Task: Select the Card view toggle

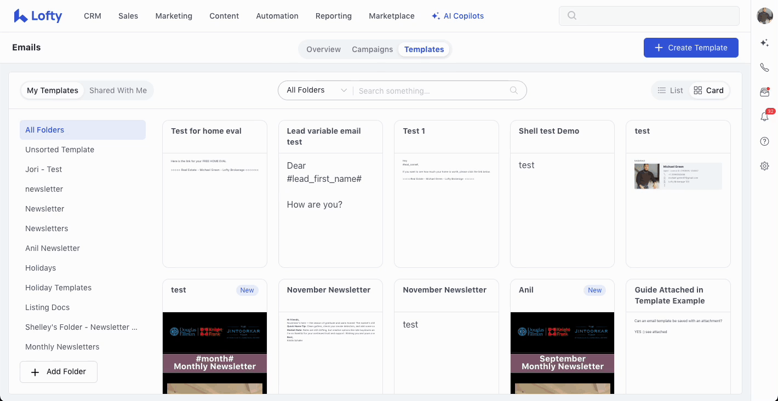Action: (709, 90)
